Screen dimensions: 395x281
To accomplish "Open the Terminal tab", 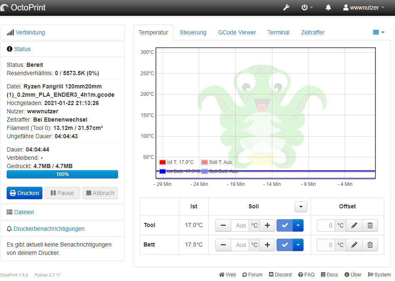I will point(278,32).
